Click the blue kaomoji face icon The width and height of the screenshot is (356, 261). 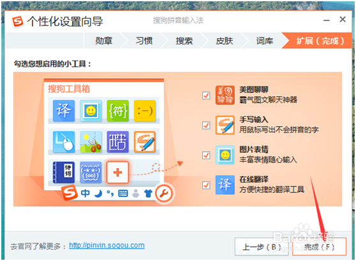point(91,173)
